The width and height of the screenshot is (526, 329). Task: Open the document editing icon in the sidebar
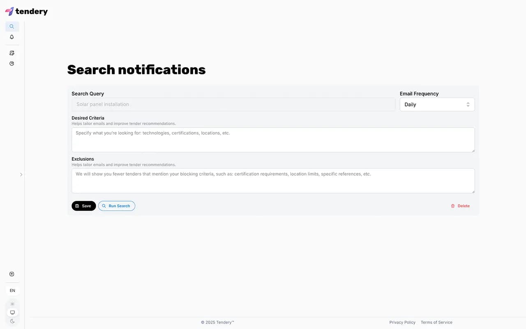12,53
